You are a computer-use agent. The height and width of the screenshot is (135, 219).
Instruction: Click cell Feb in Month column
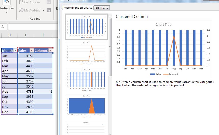[x=9, y=61]
